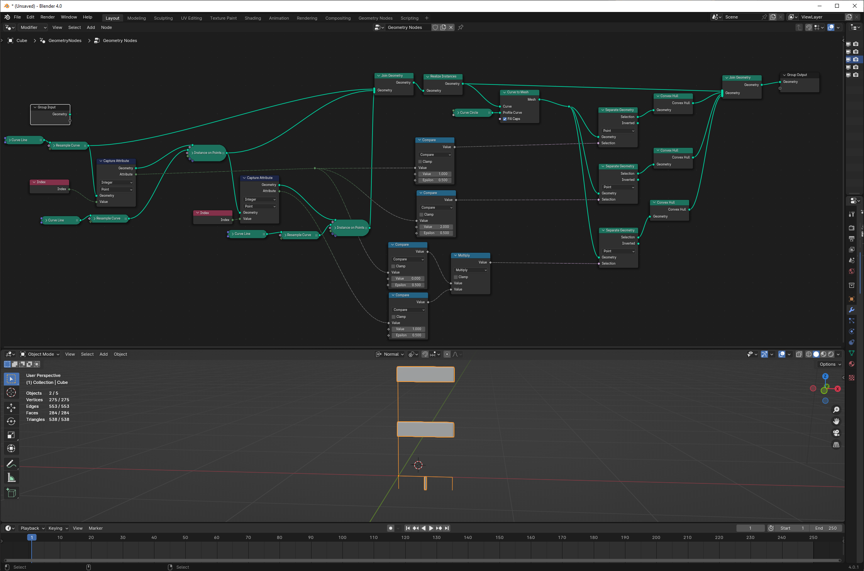Select the Move tool in viewport toolbar

[x=11, y=408]
